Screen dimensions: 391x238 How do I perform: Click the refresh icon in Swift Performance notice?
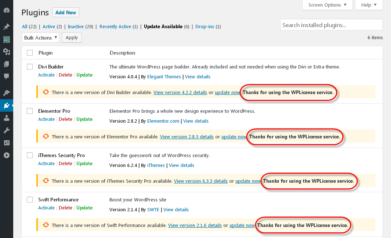pos(46,225)
